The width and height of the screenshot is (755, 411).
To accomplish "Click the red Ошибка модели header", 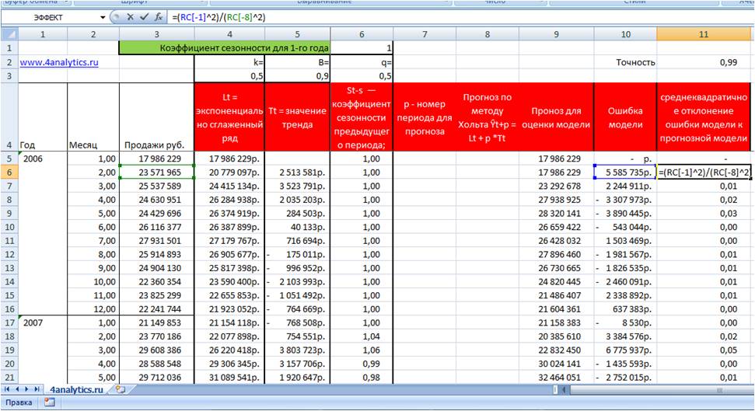I will point(625,117).
